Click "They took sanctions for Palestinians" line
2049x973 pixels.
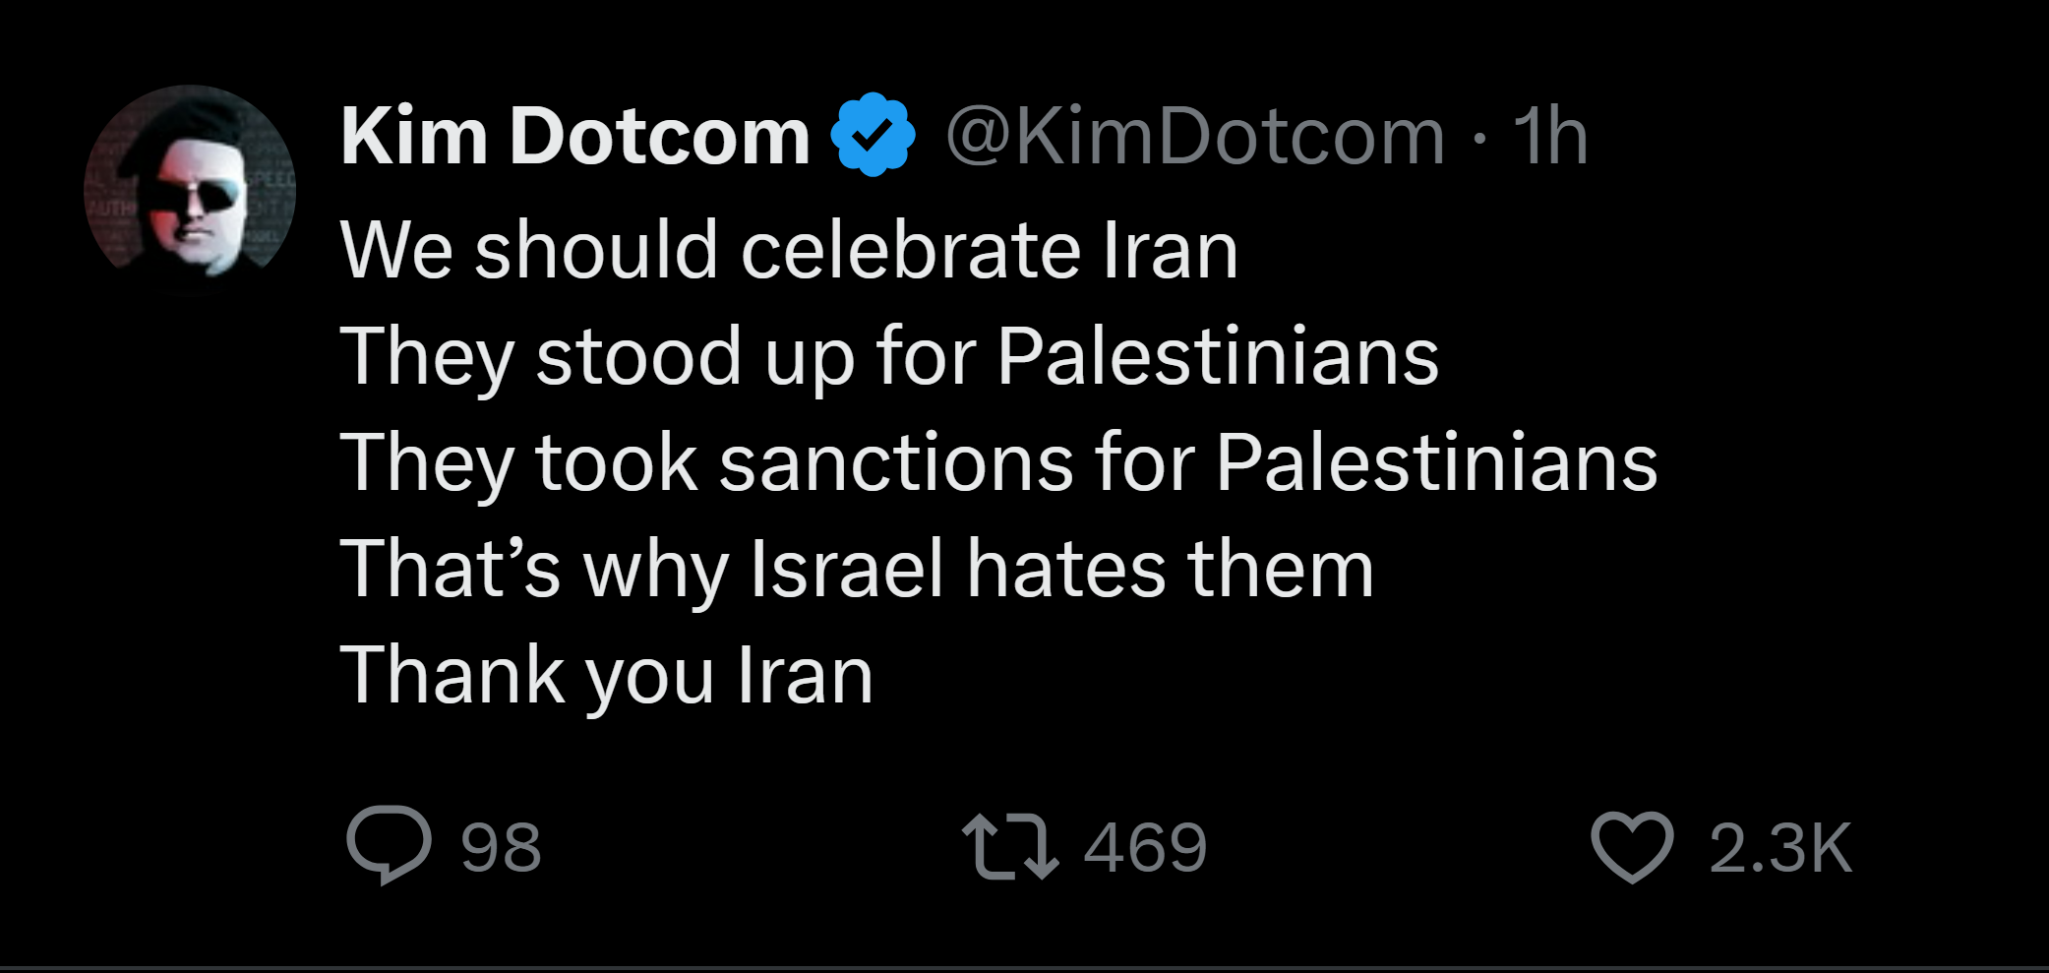(x=998, y=462)
